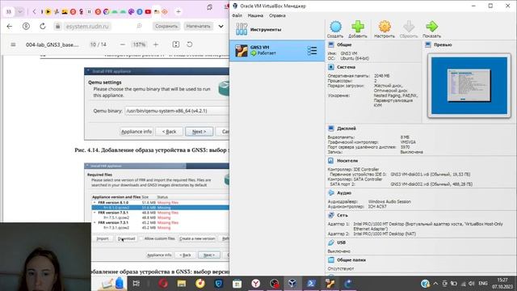Click the Общие папки section header

(351, 260)
